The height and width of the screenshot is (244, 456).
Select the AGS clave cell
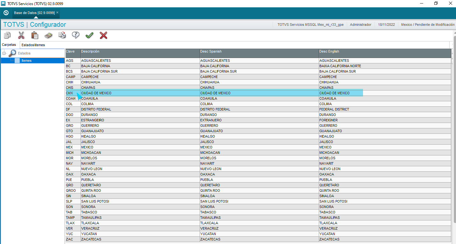pyautogui.click(x=73, y=61)
